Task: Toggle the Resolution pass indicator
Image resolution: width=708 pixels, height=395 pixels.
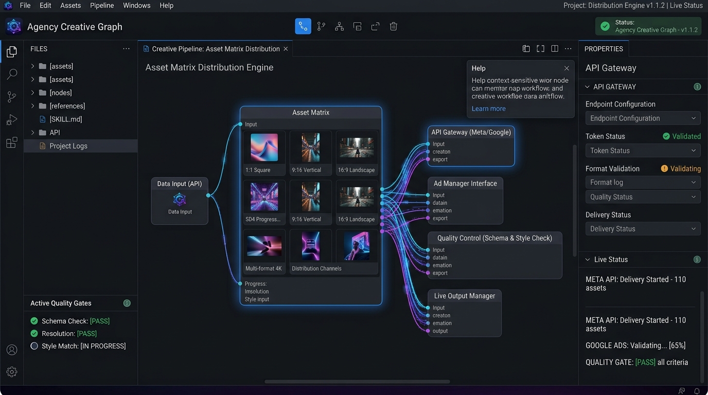Action: click(x=34, y=333)
